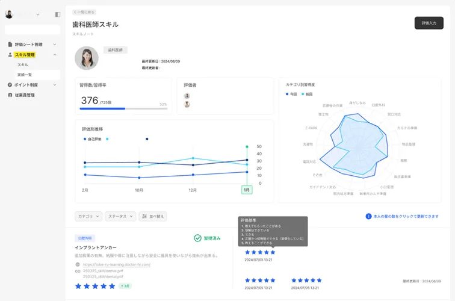The height and width of the screenshot is (301, 455).
Task: Click the +3点 score change badge
Action: (125, 286)
